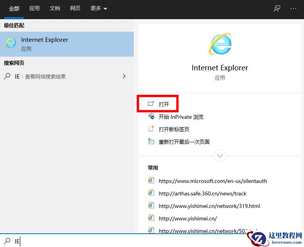Open the 更多 dropdown menu
The image size is (304, 247).
click(x=99, y=8)
